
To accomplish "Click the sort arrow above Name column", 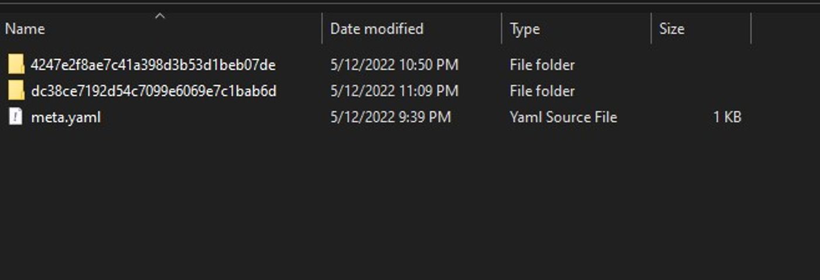I will click(x=160, y=16).
